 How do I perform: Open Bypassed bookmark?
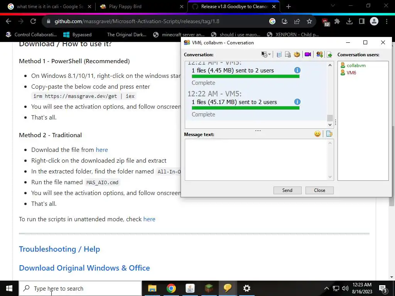click(77, 34)
